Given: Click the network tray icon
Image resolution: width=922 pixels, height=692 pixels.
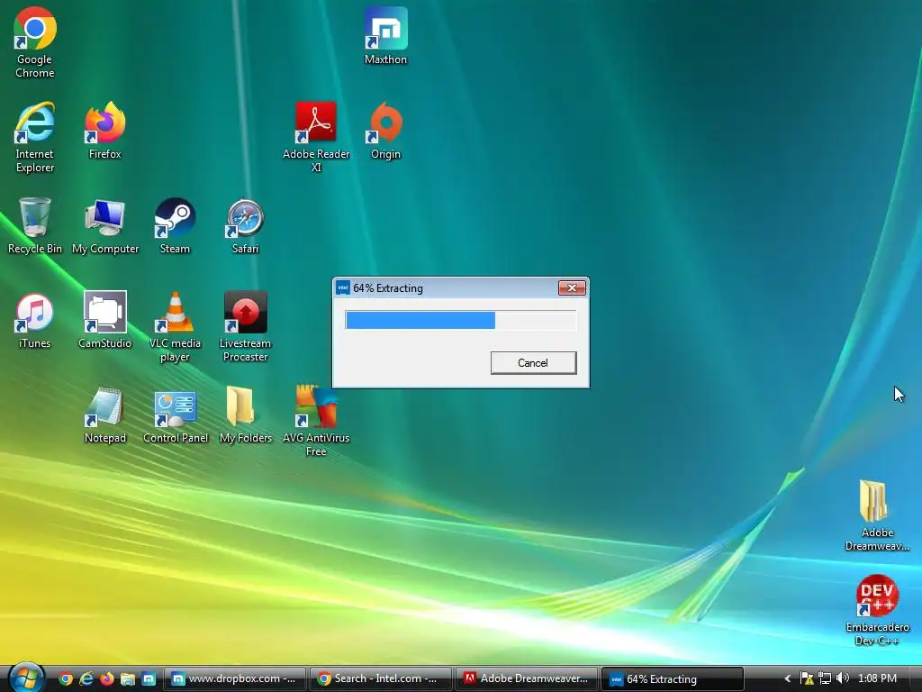Looking at the screenshot, I should tap(825, 679).
